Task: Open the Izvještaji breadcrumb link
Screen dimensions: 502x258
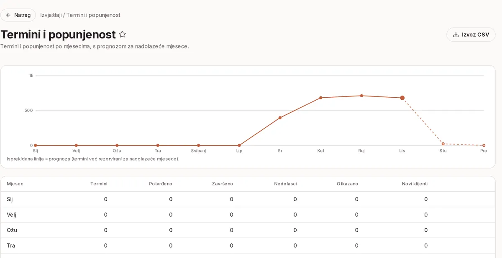Action: [x=51, y=15]
